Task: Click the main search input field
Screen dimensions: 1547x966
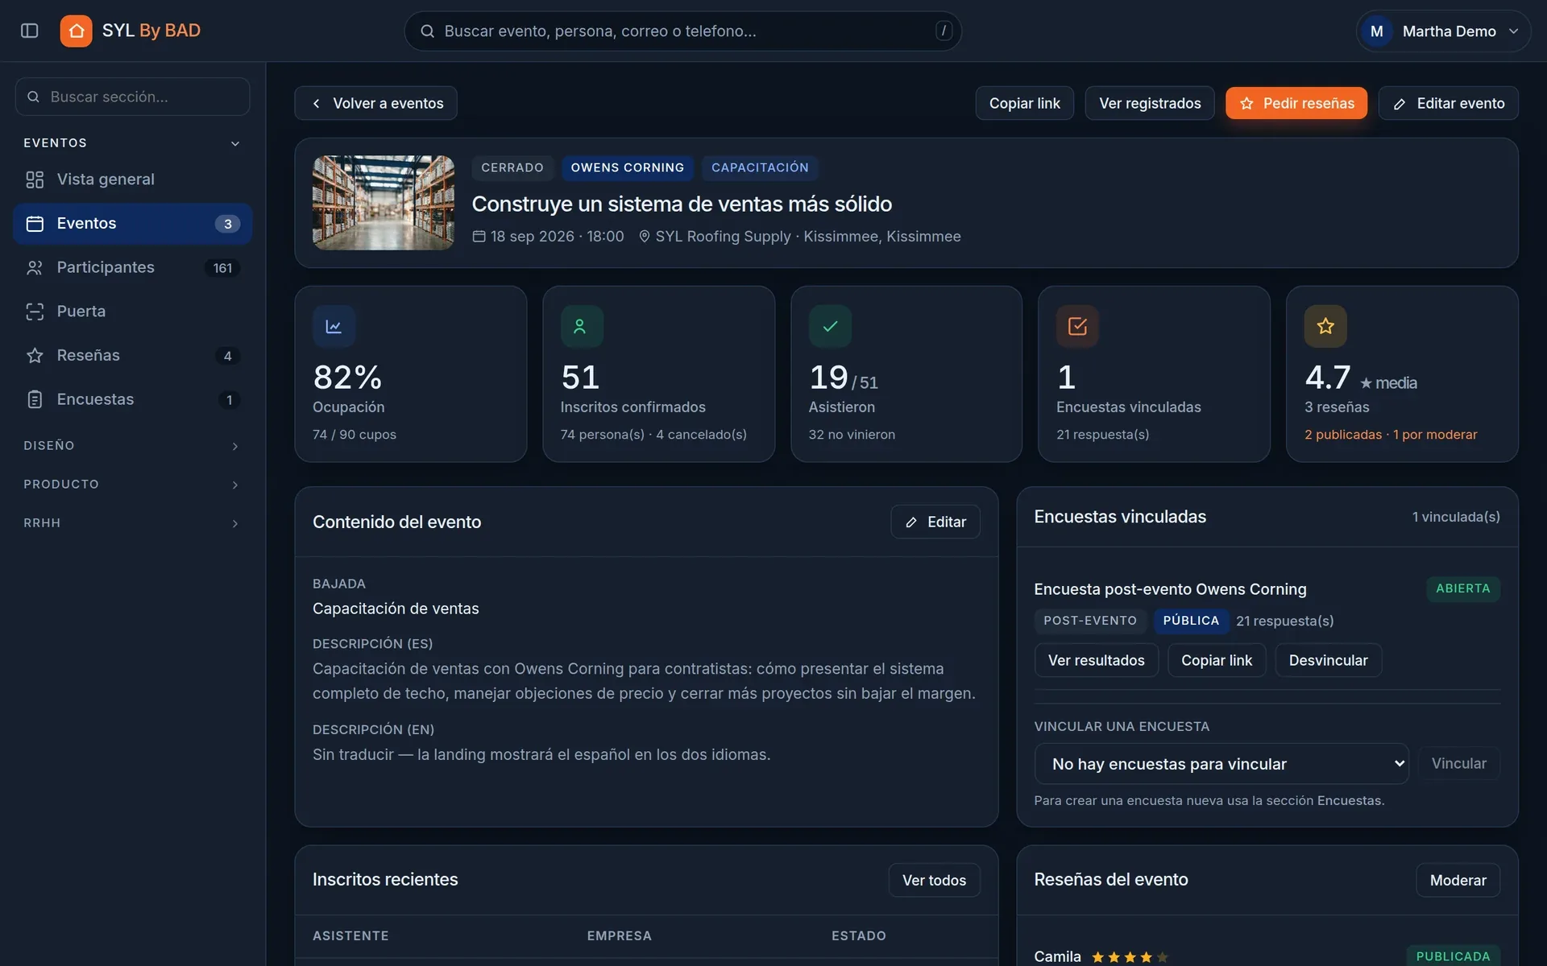Action: [x=682, y=31]
